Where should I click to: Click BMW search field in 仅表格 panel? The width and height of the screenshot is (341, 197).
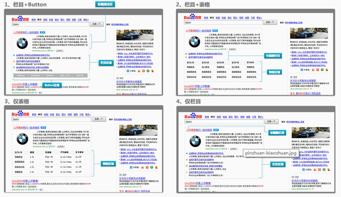tap(51, 119)
